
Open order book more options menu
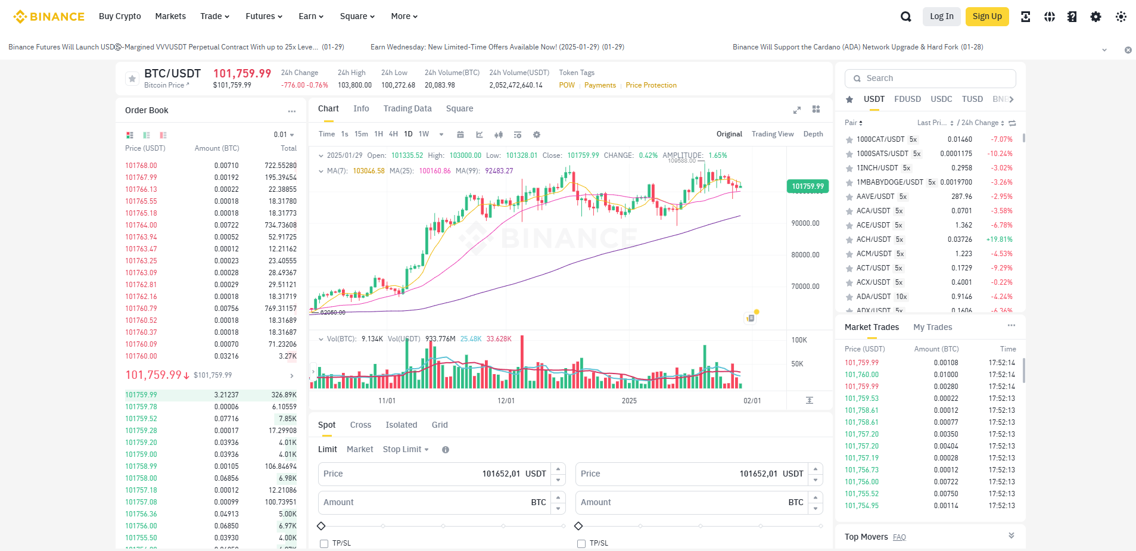[292, 111]
